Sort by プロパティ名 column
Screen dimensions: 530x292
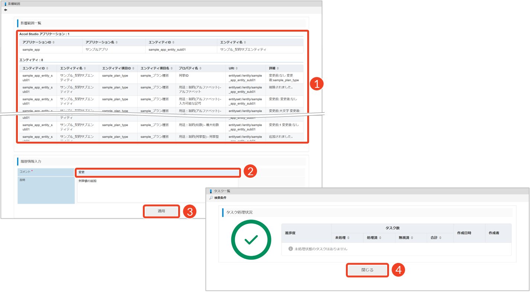(200, 68)
